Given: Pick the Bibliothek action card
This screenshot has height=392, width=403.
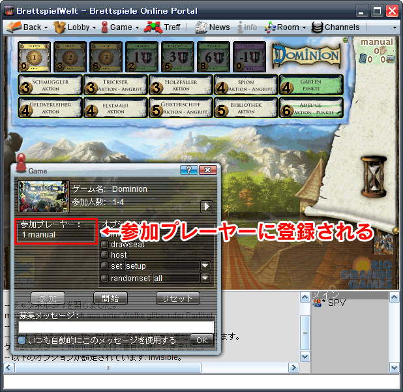Looking at the screenshot, I should tap(246, 108).
